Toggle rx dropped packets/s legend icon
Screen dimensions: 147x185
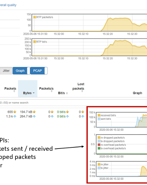pos(99,137)
